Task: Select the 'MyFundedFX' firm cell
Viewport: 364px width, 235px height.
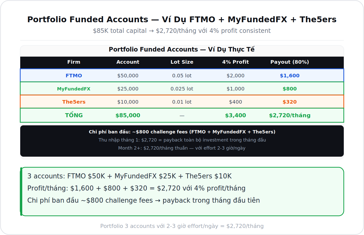Action: [74, 89]
